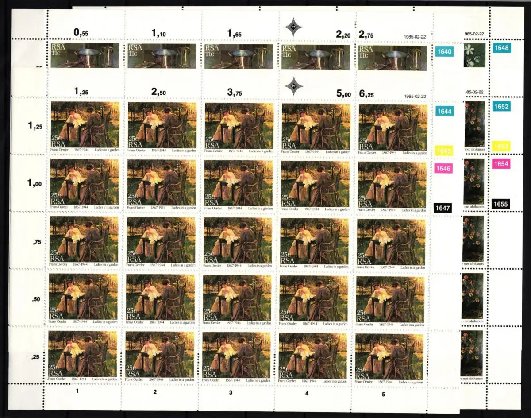
Task: Select the 25c stamp directly above column number 5
Action: (x=389, y=359)
